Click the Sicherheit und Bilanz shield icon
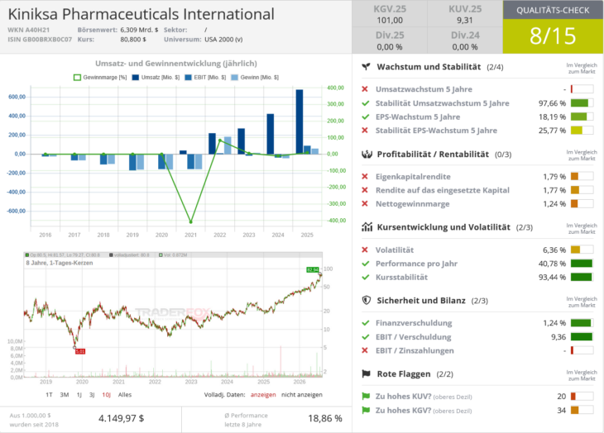 click(367, 300)
